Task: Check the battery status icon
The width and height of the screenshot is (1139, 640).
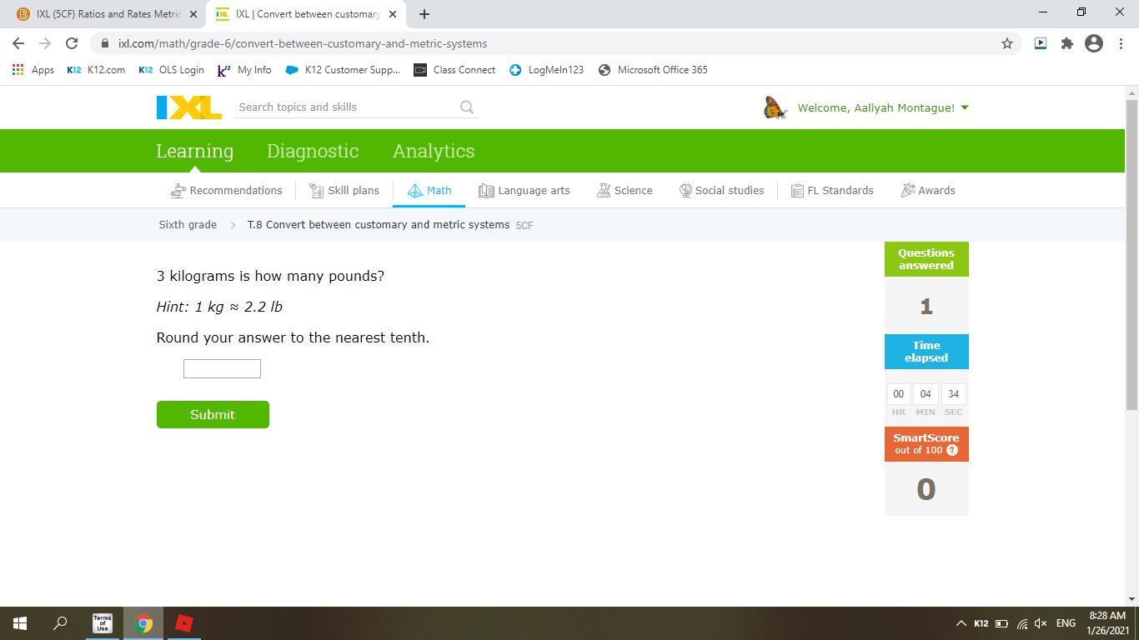Action: coord(1001,623)
